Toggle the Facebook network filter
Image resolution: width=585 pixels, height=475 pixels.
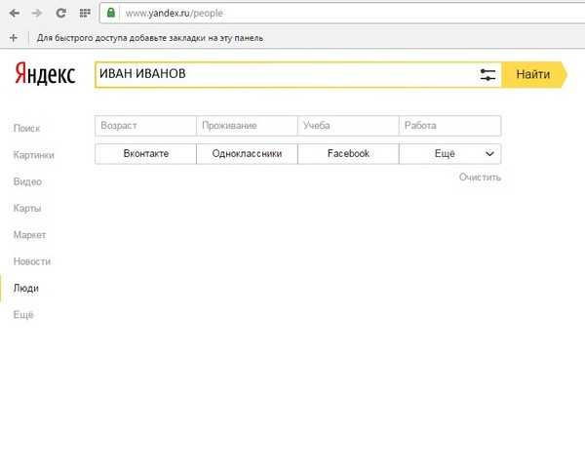coord(348,154)
